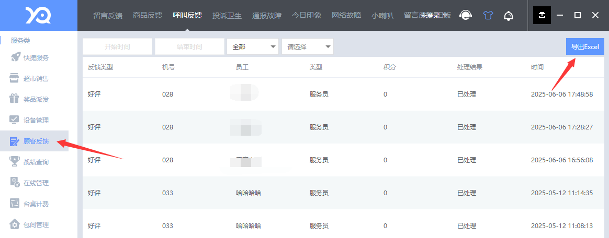This screenshot has width=609, height=238.
Task: Open the skin theme shirt icon
Action: (488, 15)
